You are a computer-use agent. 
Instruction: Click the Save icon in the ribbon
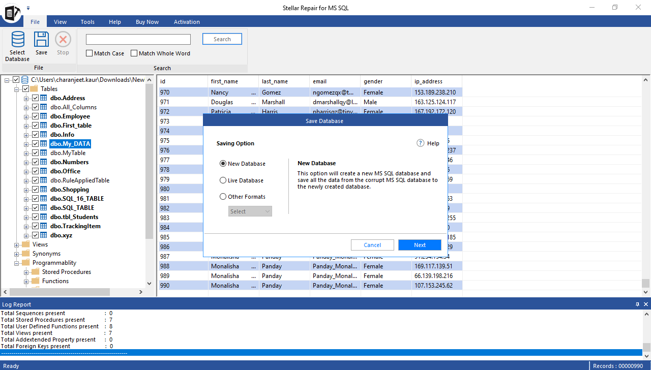41,40
